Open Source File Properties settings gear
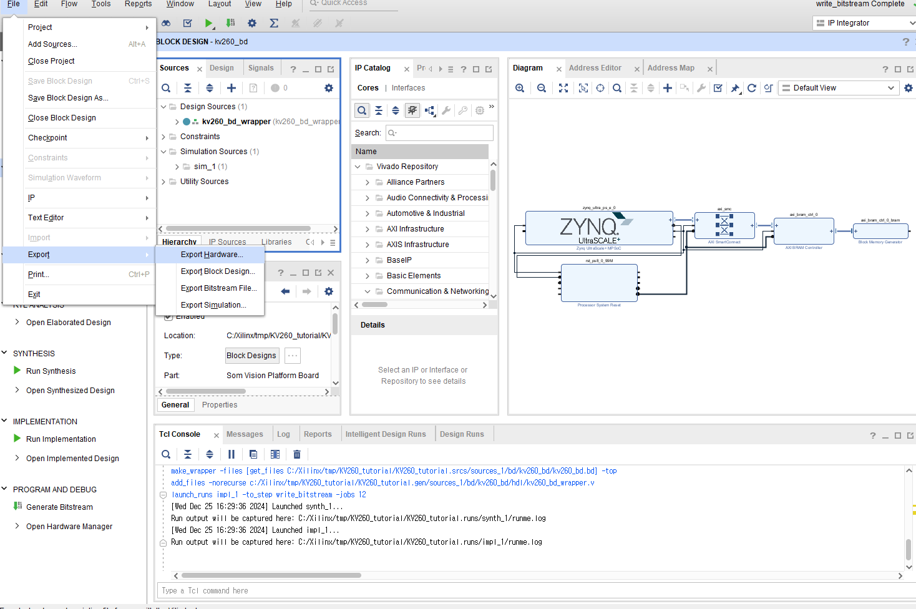The height and width of the screenshot is (609, 916). pos(329,291)
